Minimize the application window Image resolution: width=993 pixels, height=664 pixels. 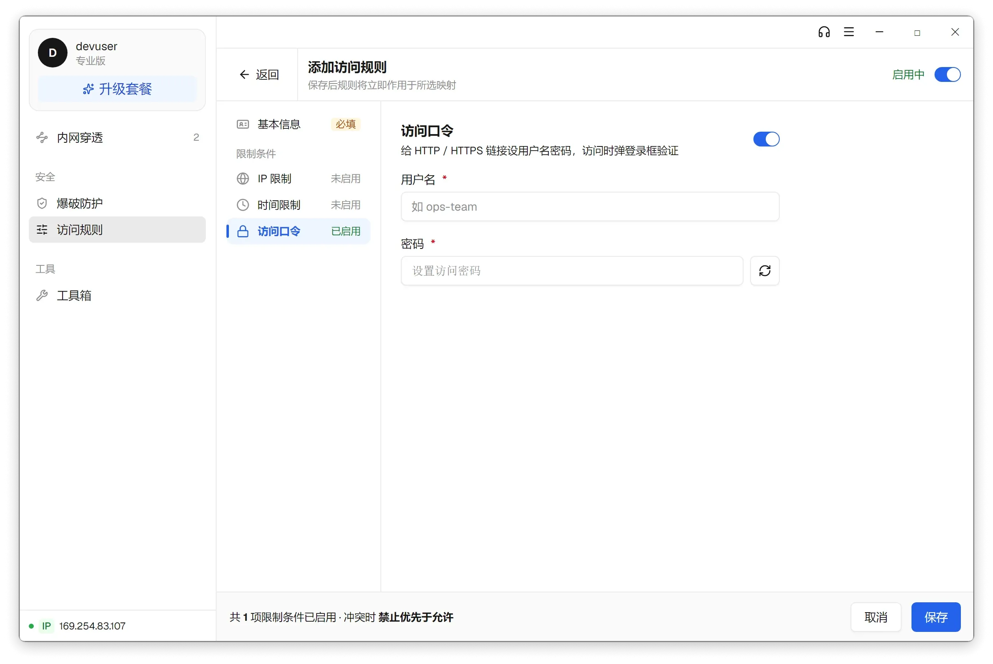coord(879,32)
